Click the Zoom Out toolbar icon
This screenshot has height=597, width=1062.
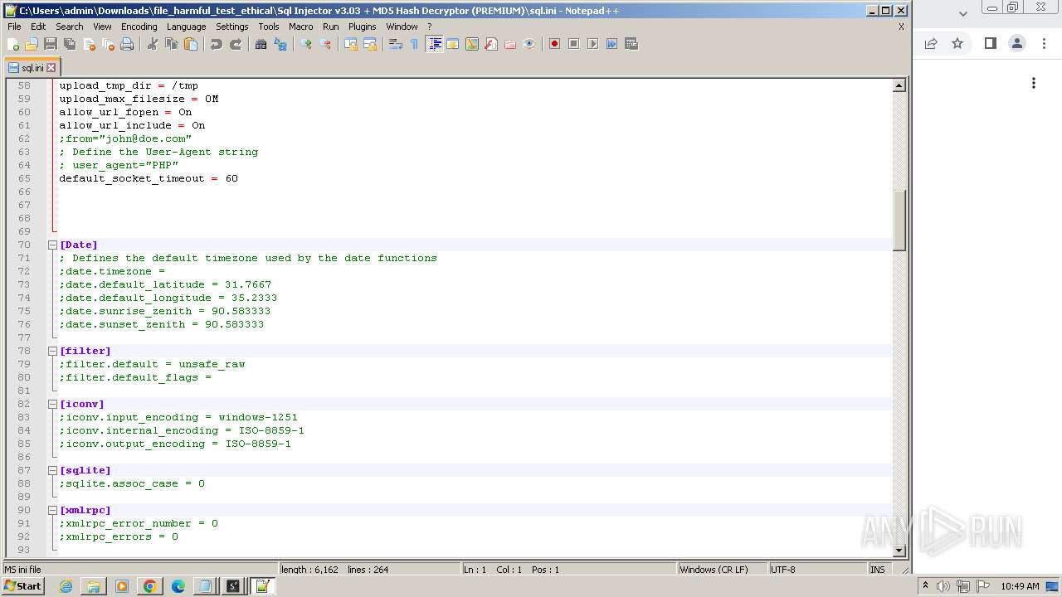pos(325,44)
